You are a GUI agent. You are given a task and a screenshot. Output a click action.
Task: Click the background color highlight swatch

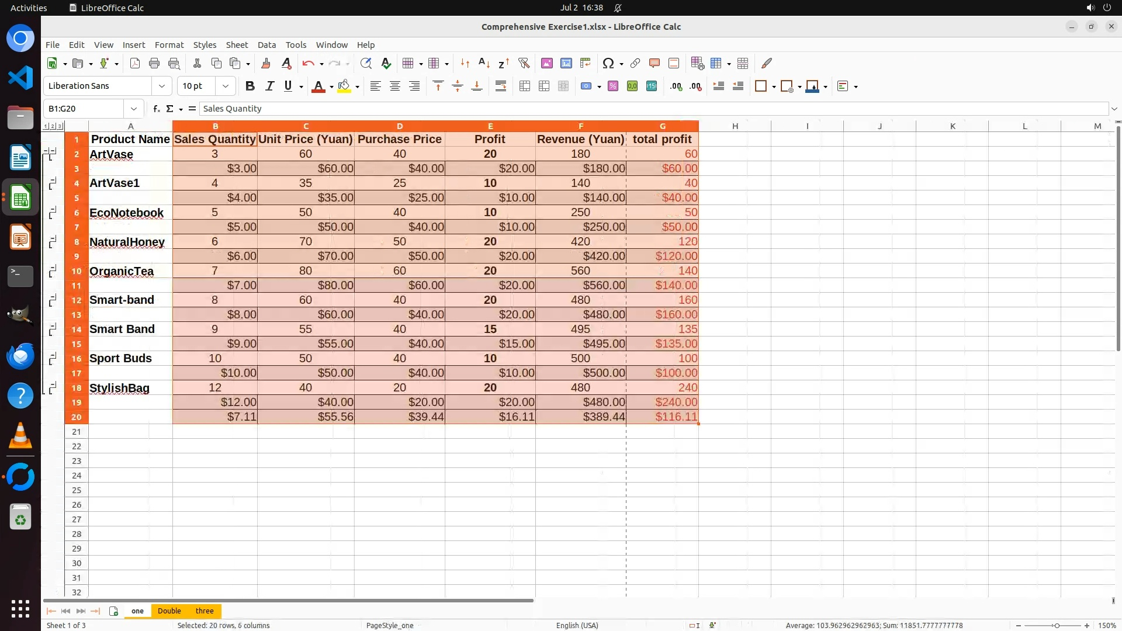click(x=344, y=86)
